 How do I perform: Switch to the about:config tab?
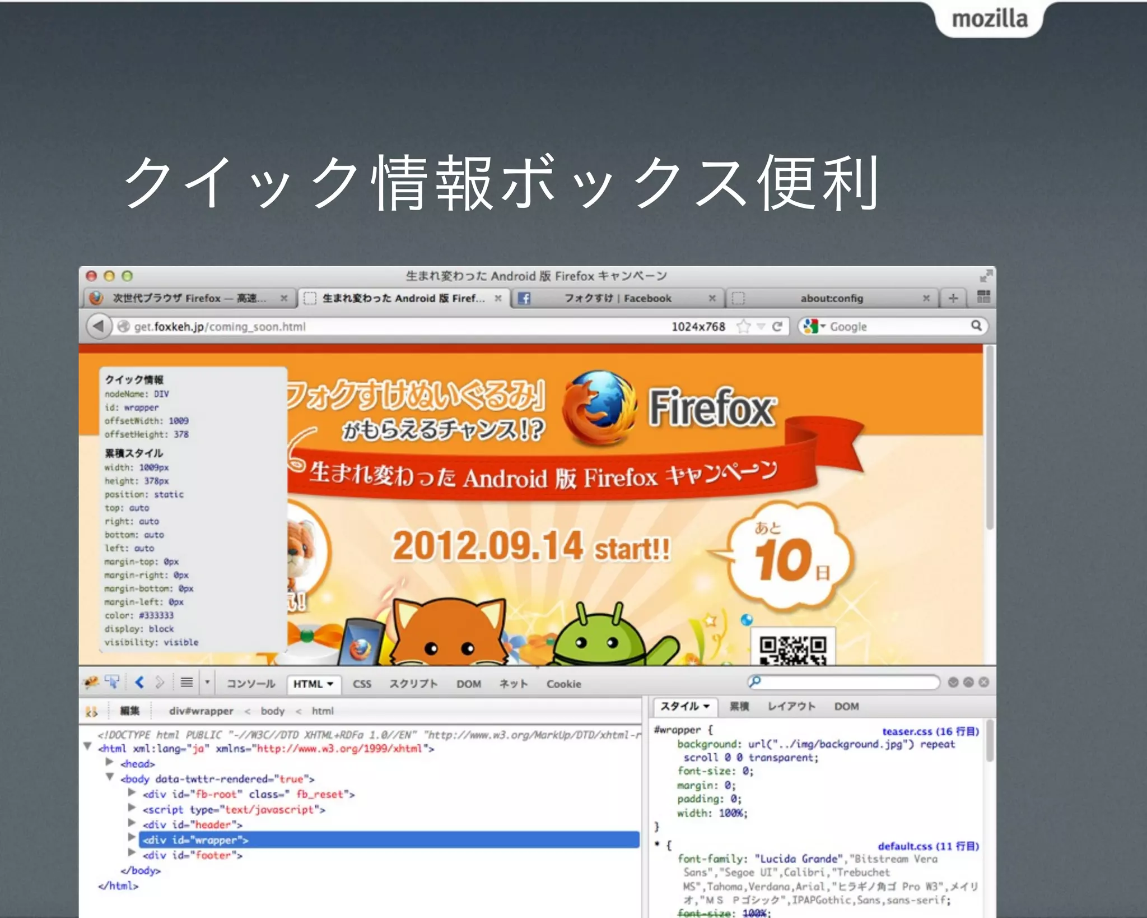tap(832, 298)
